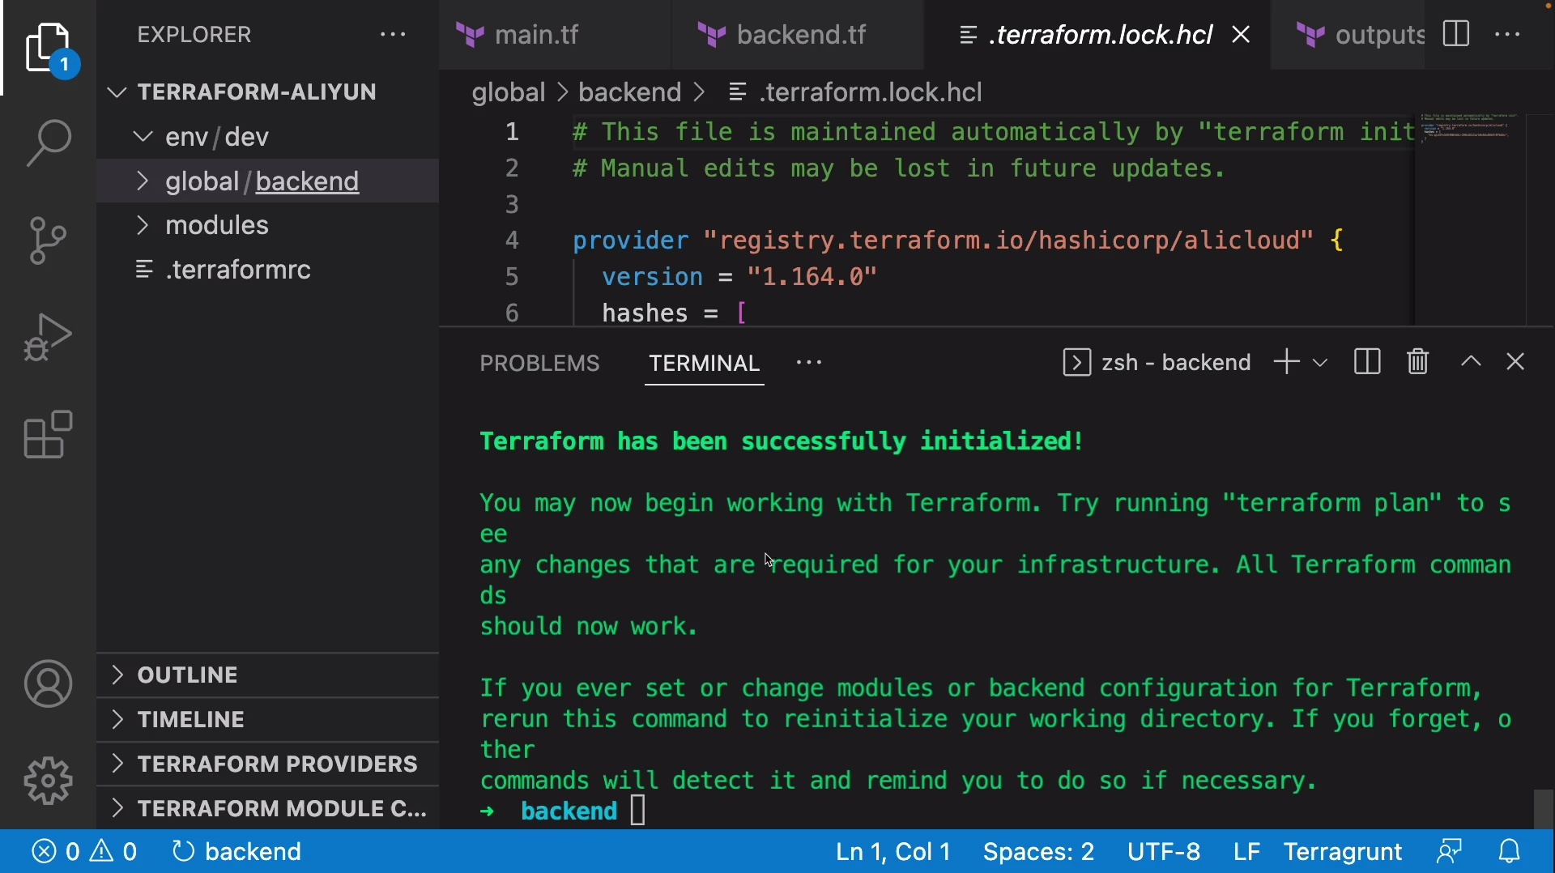Expand the modules folder
Screen dimensions: 1555x873
tap(217, 225)
